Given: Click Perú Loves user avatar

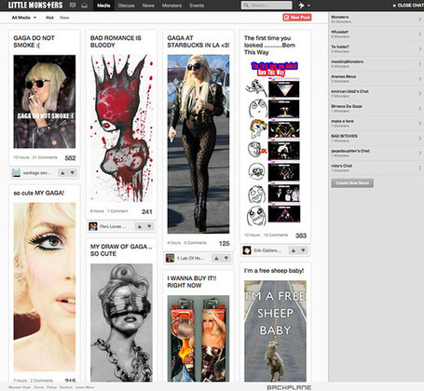Looking at the screenshot, I should click(93, 226).
